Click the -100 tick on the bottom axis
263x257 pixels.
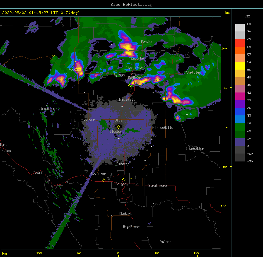coord(38,253)
